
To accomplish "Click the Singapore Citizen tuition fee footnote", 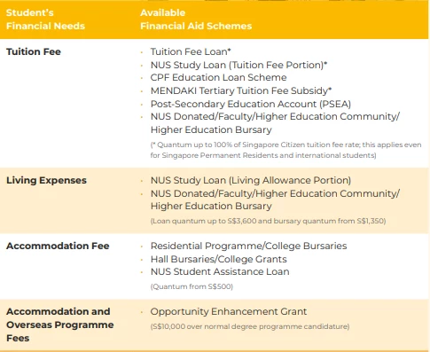I will [285, 150].
